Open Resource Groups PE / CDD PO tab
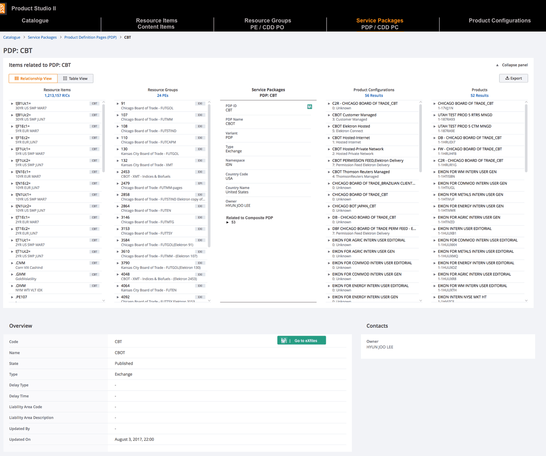 point(268,24)
